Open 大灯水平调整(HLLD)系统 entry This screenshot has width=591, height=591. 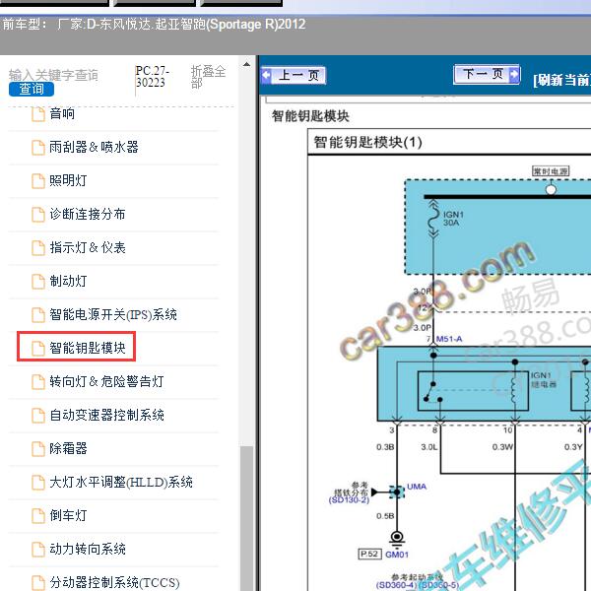coord(121,482)
